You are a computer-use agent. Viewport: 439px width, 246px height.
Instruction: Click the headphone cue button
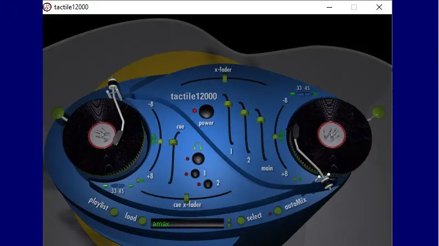pos(198,159)
